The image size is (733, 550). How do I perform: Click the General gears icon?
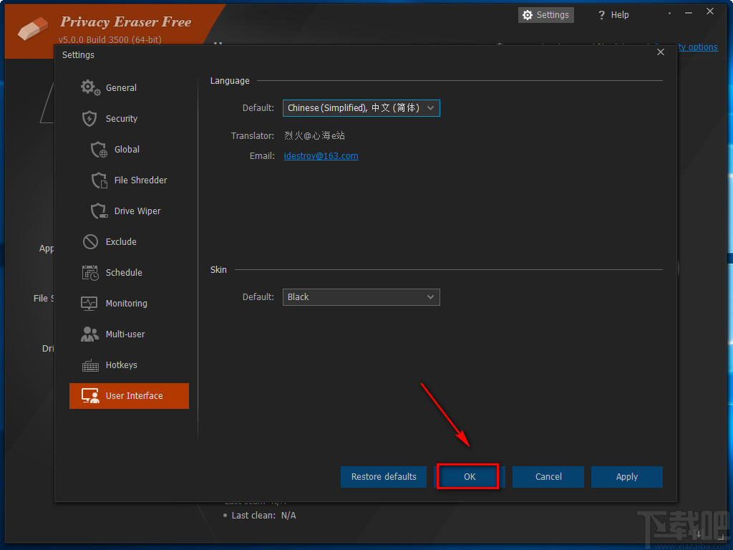pos(90,87)
